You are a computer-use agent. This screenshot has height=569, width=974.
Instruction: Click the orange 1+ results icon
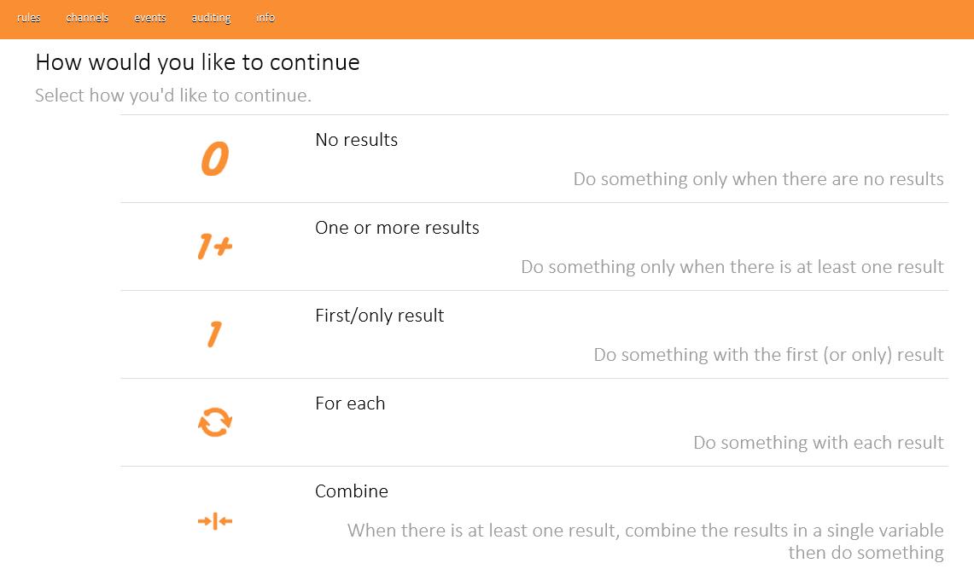[214, 247]
